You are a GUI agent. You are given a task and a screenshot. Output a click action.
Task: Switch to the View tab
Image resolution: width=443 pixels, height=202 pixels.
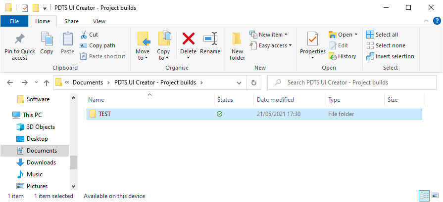pyautogui.click(x=99, y=21)
